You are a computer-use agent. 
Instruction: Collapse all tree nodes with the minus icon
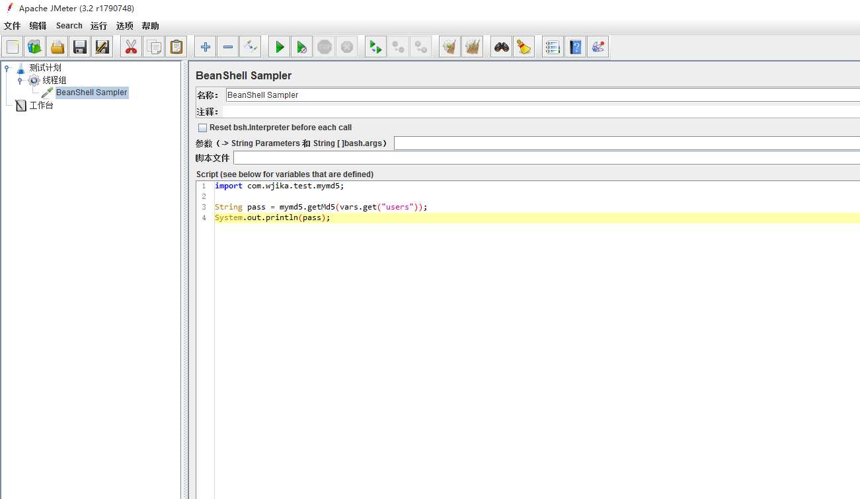pos(228,47)
